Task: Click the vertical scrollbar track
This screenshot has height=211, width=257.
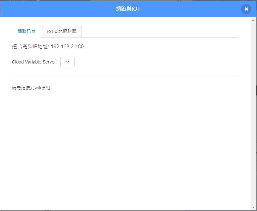Action: (253, 97)
